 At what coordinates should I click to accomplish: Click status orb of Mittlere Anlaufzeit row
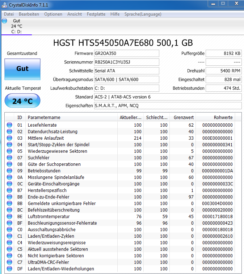9,138
